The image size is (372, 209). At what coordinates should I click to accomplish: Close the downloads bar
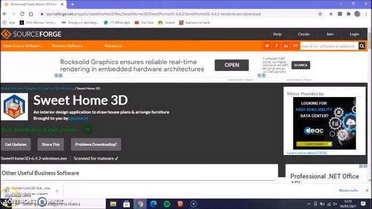(367, 190)
